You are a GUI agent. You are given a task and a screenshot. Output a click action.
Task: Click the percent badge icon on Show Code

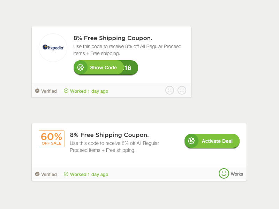click(x=81, y=68)
